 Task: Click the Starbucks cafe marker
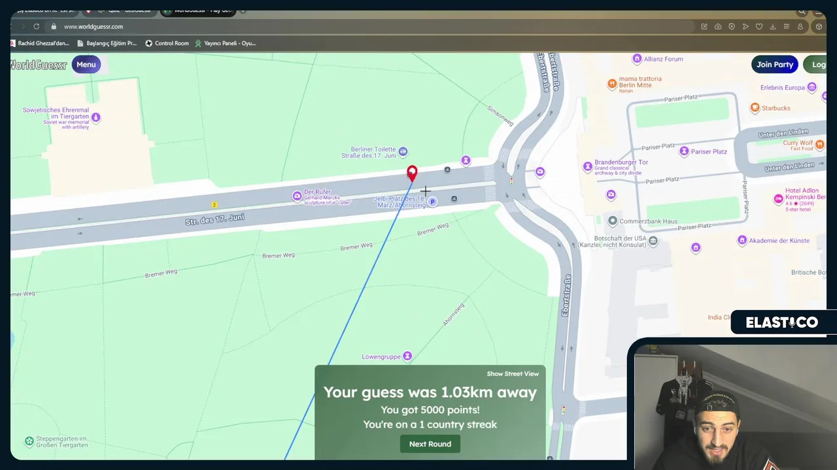click(x=755, y=108)
